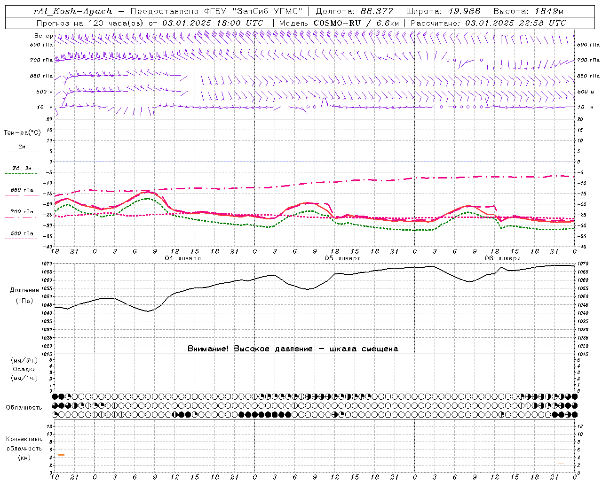Click the Осадки precipitation label
The height and width of the screenshot is (481, 602).
tap(24, 369)
